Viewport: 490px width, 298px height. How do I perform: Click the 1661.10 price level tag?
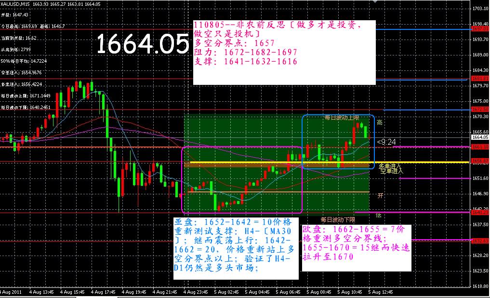(x=480, y=147)
